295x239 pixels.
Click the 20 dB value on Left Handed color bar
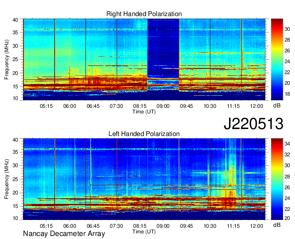(x=287, y=218)
